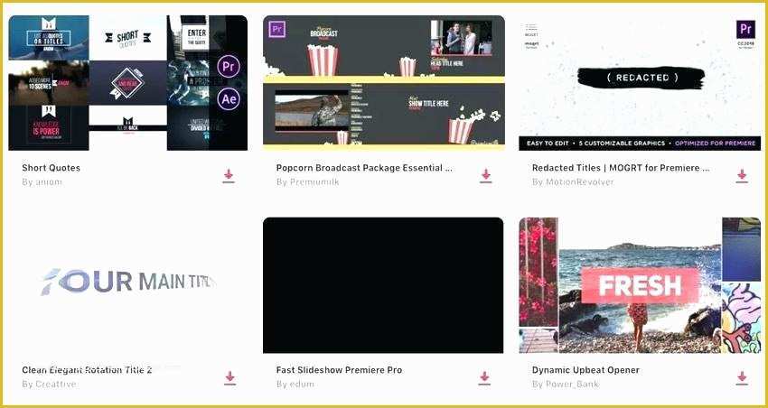Screen dimensions: 768x408
Task: Open the black Fast Slideshow preview thumbnail
Action: [x=383, y=285]
